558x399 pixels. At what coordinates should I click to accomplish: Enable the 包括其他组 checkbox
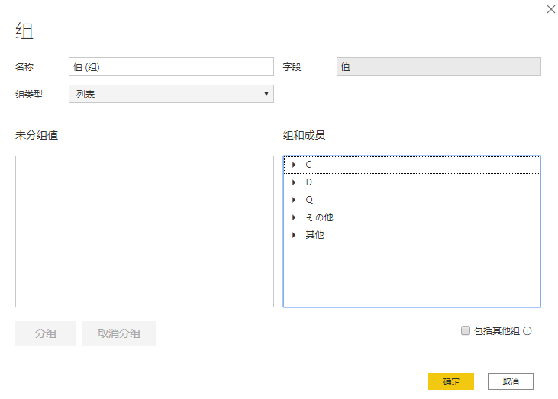tap(466, 330)
